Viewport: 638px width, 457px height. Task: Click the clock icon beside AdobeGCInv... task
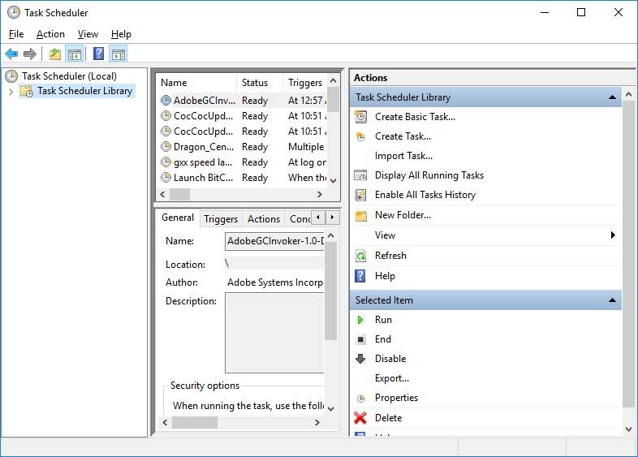point(166,100)
